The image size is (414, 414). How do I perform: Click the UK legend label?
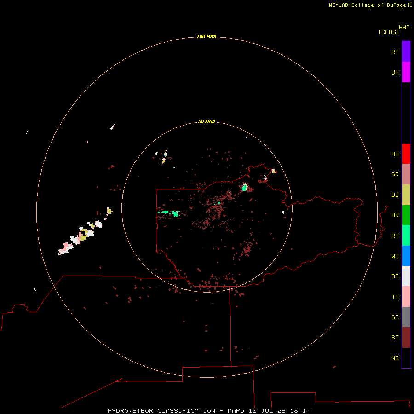[395, 73]
